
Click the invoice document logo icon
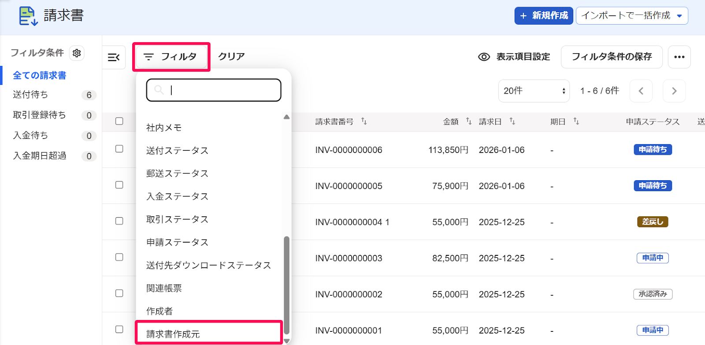click(29, 16)
